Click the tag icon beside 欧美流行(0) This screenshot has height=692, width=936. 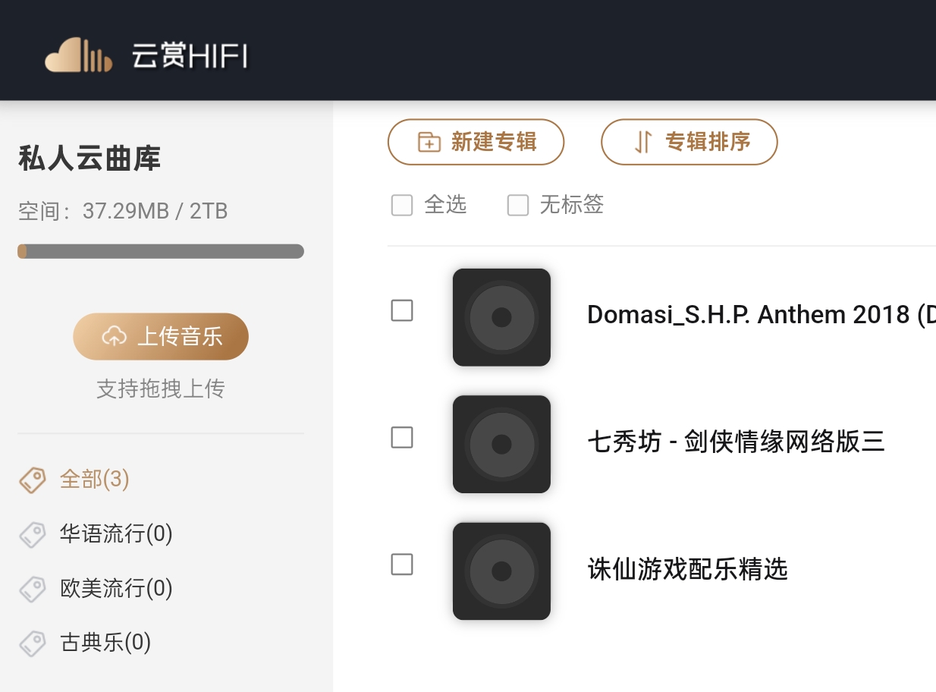(x=33, y=589)
